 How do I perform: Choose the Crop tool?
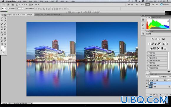tap(2, 21)
